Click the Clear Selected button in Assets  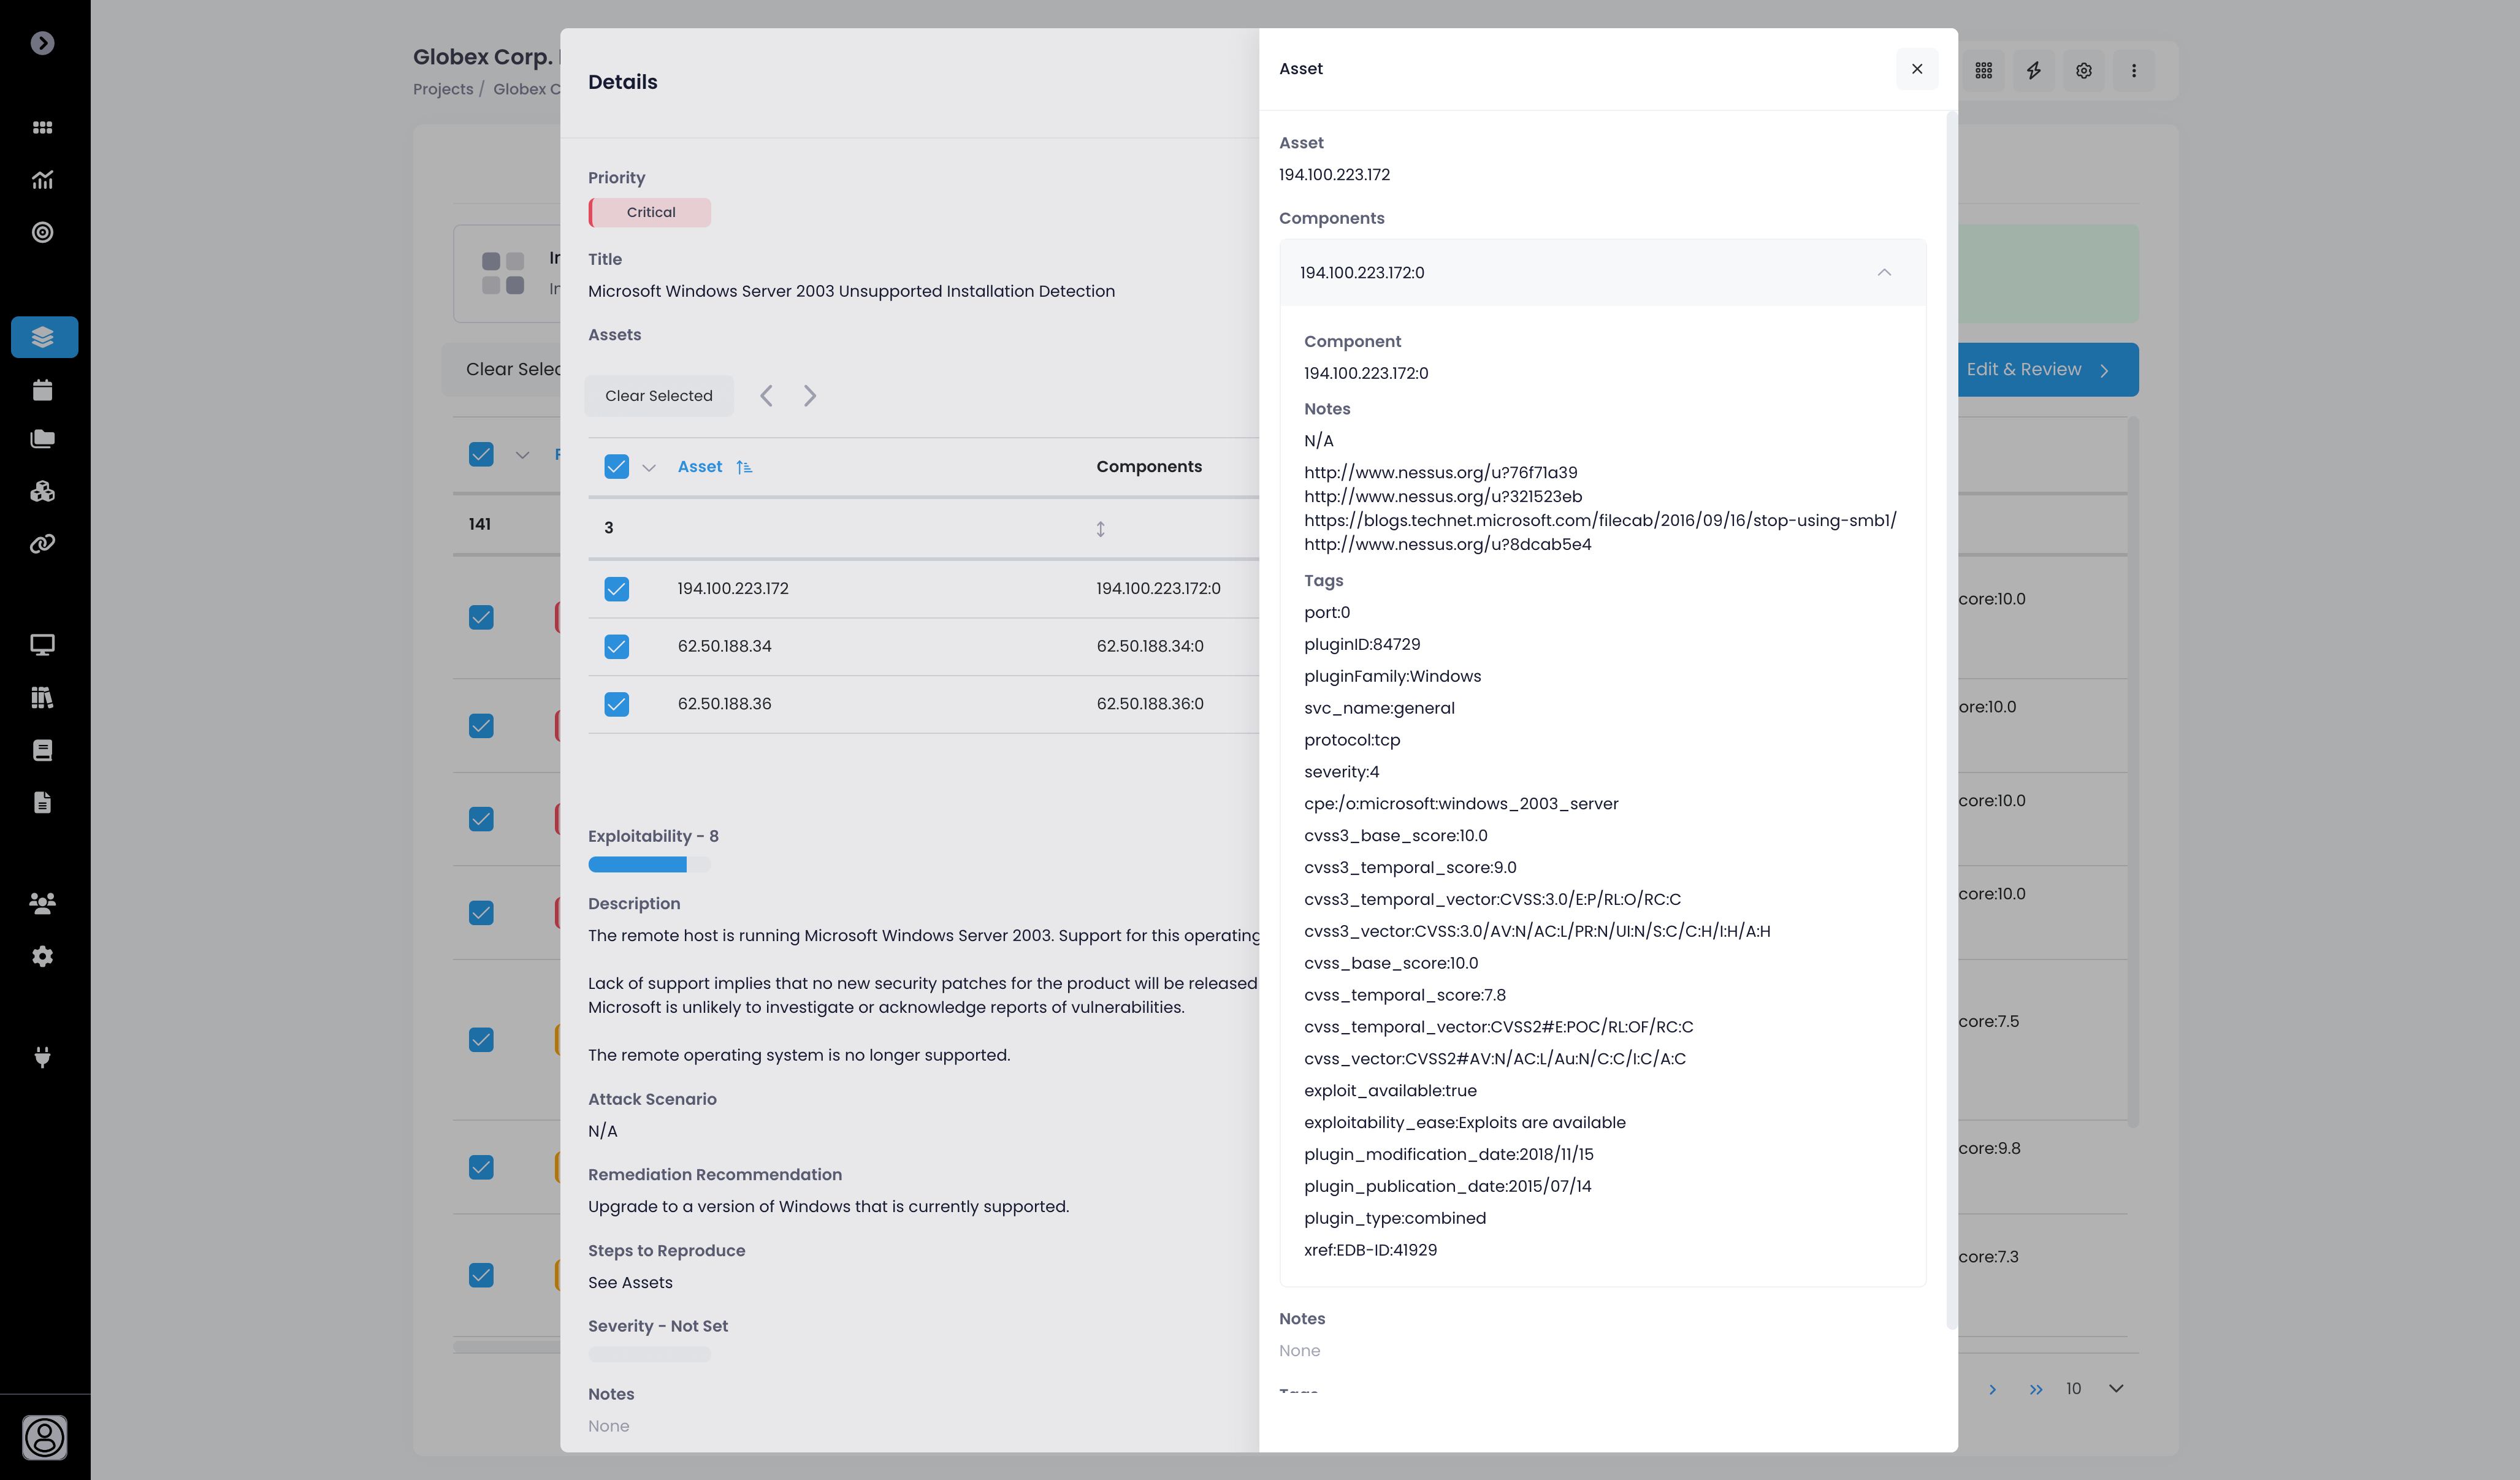pos(658,396)
